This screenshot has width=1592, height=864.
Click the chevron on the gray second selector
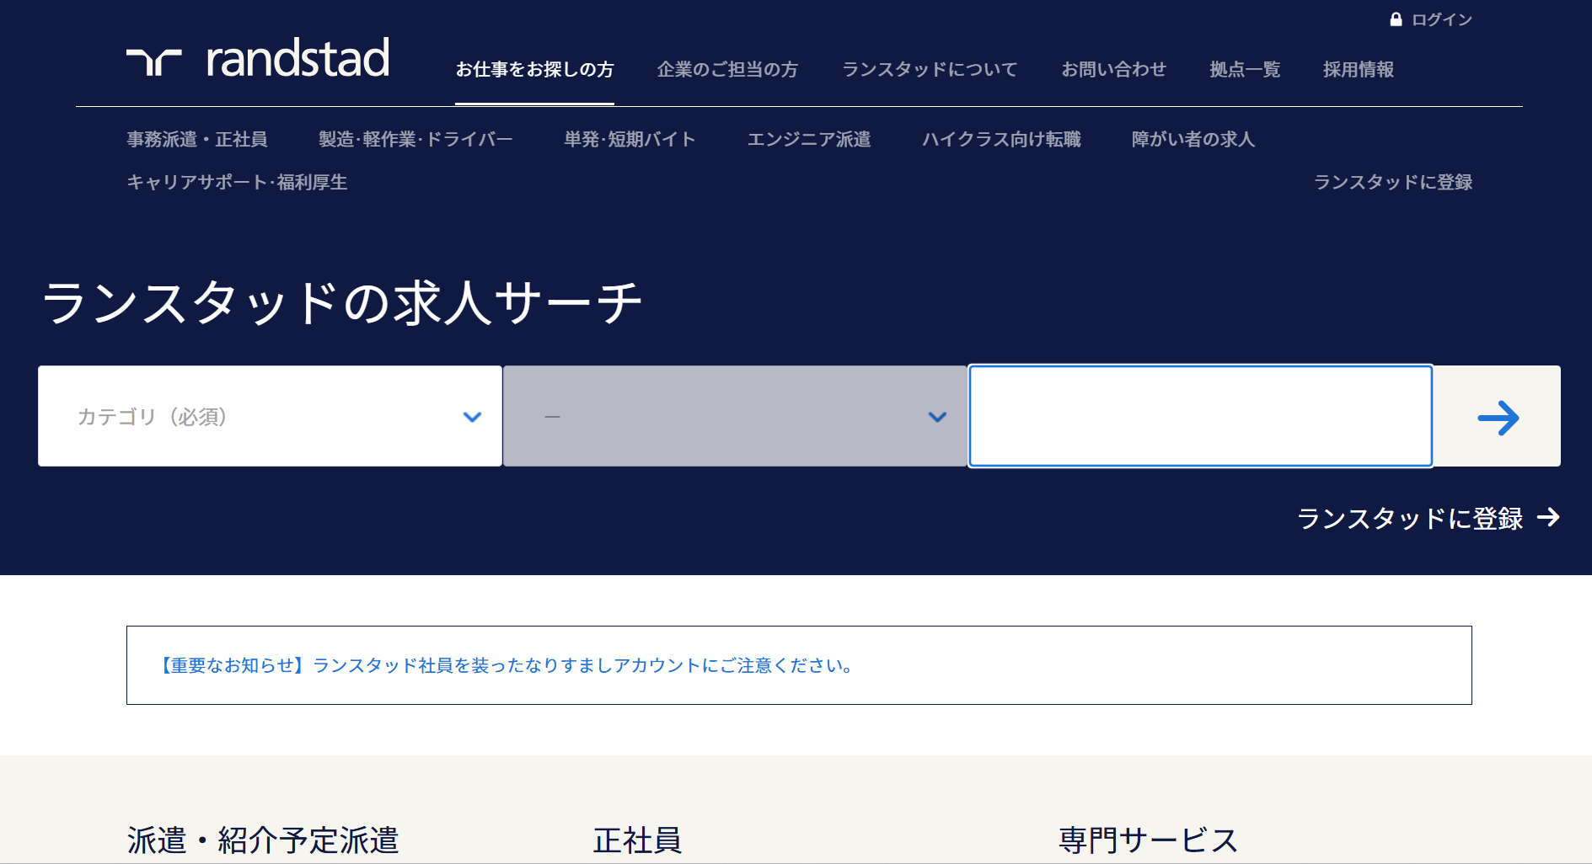935,416
